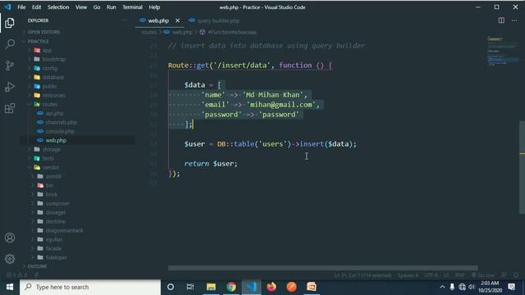Collapse the routes folder

point(50,104)
